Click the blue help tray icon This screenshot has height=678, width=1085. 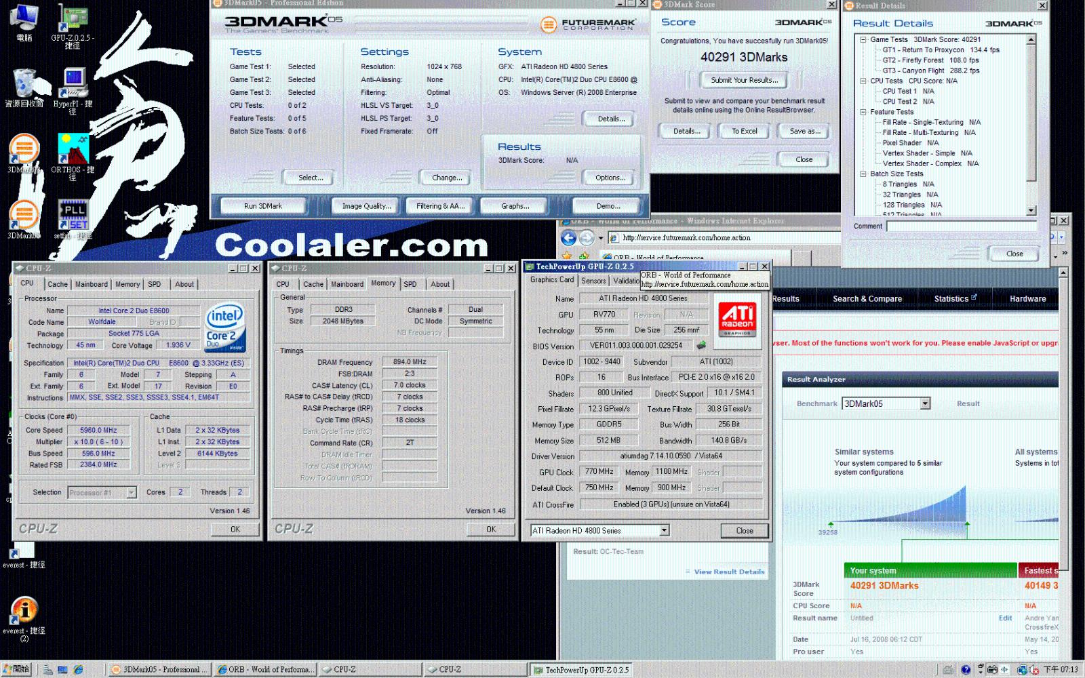tap(966, 670)
